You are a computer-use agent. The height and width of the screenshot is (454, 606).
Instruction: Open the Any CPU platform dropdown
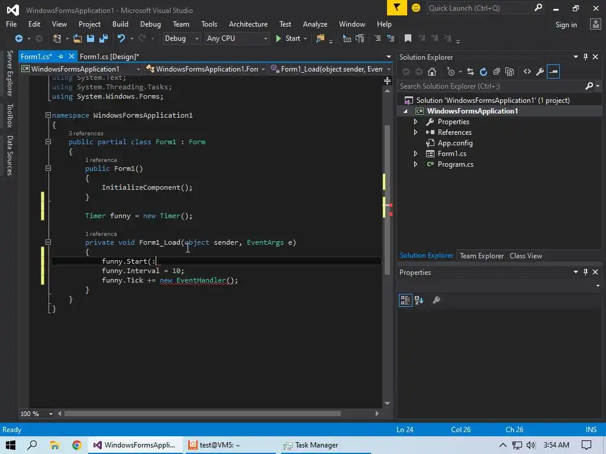click(237, 38)
